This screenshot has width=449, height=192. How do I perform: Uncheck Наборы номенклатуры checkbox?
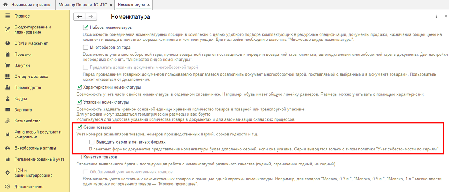[x=85, y=27]
